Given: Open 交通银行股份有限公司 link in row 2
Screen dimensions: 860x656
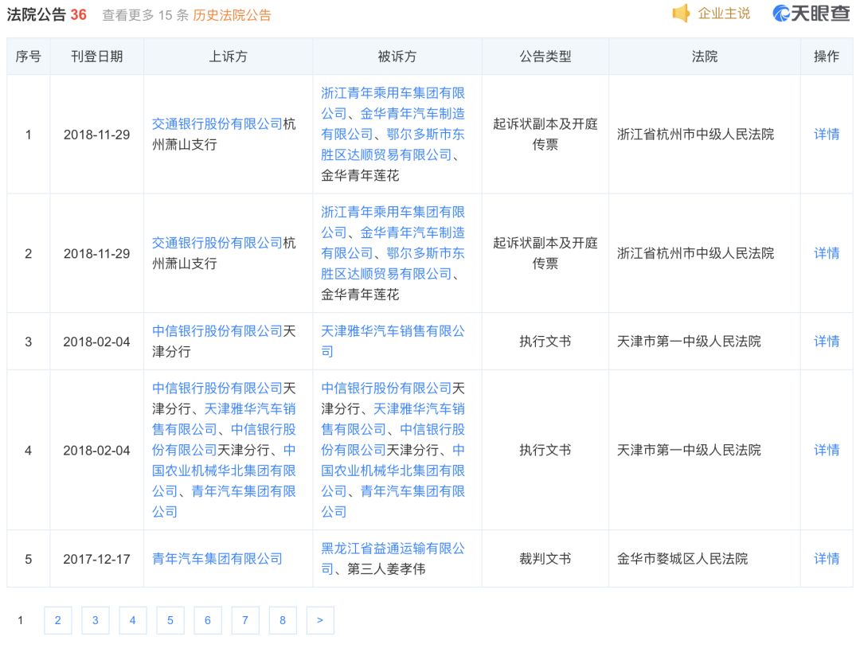Looking at the screenshot, I should pyautogui.click(x=217, y=243).
